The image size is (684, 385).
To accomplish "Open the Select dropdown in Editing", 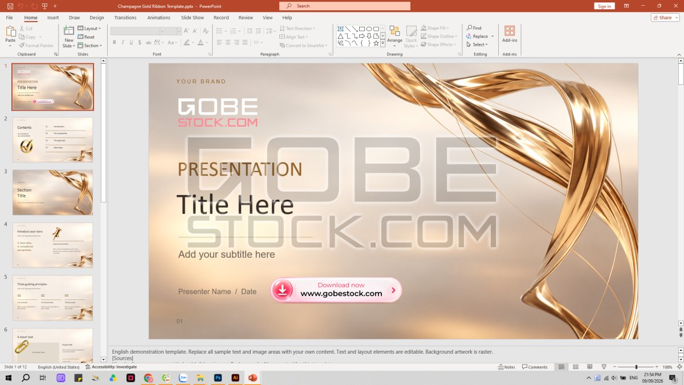I will [477, 44].
